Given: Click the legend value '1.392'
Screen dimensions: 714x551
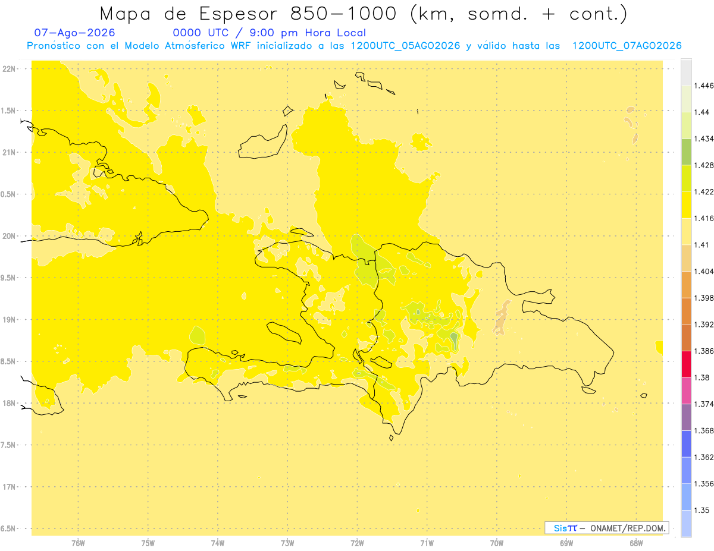Looking at the screenshot, I should [704, 325].
